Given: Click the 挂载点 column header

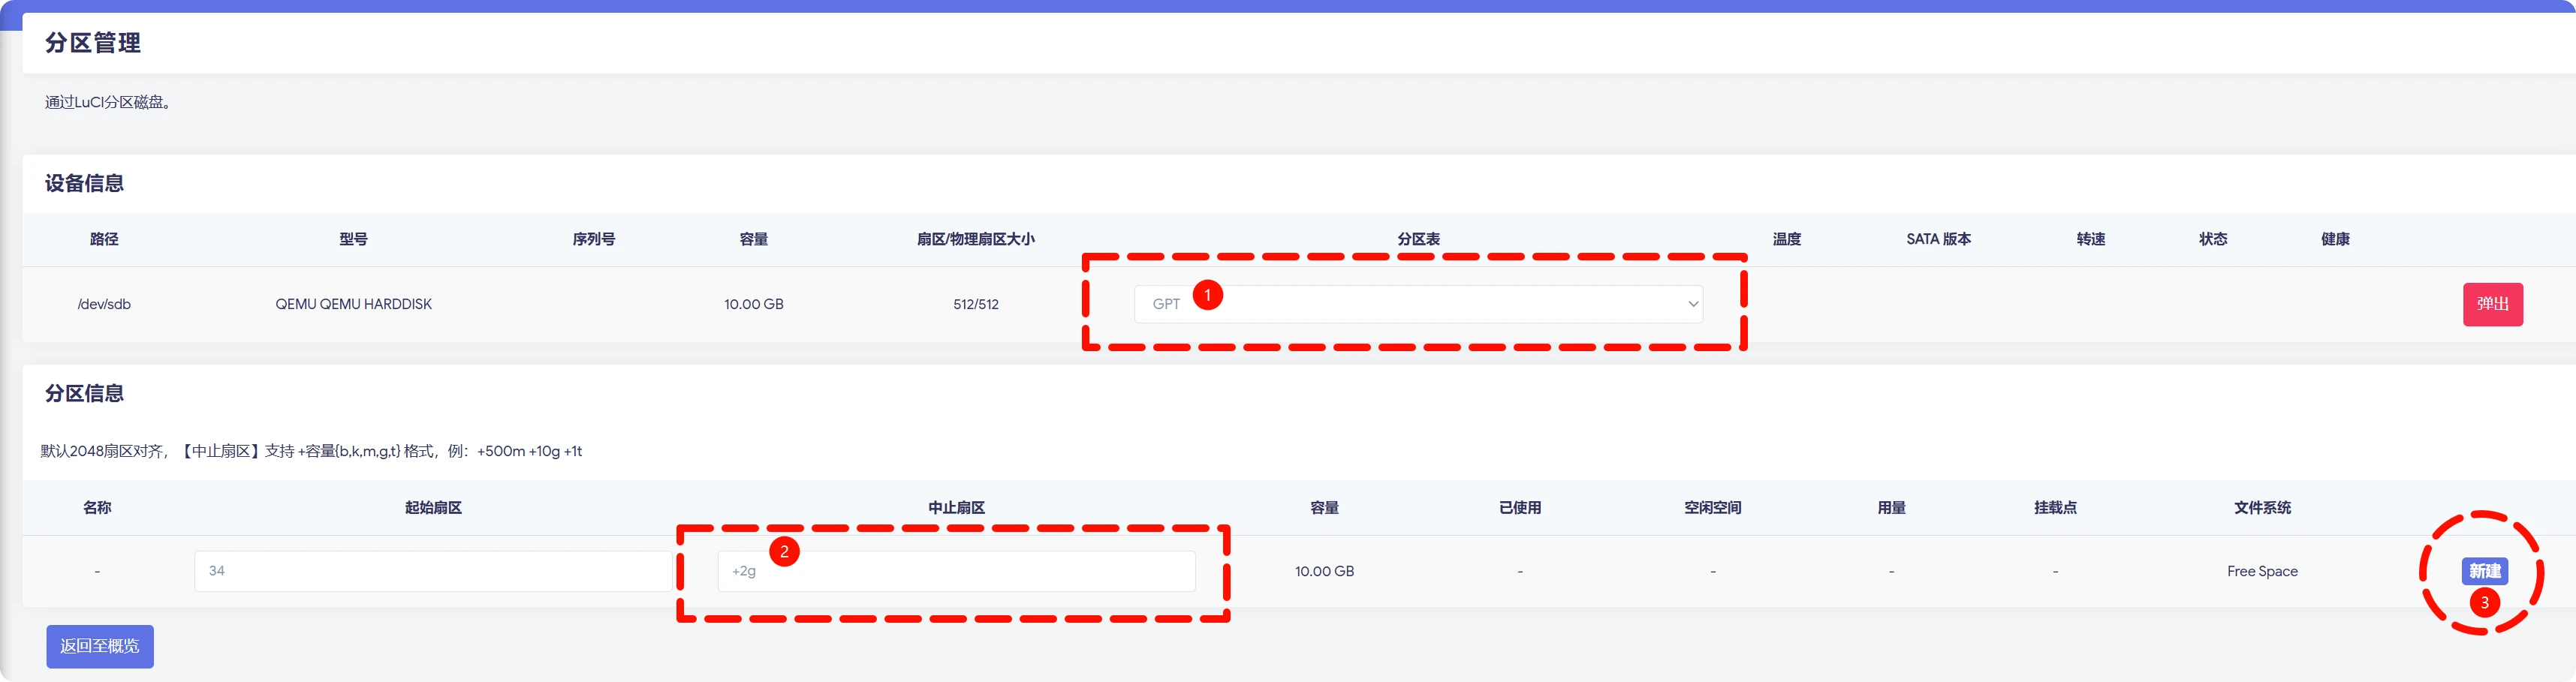Looking at the screenshot, I should click(x=2055, y=508).
